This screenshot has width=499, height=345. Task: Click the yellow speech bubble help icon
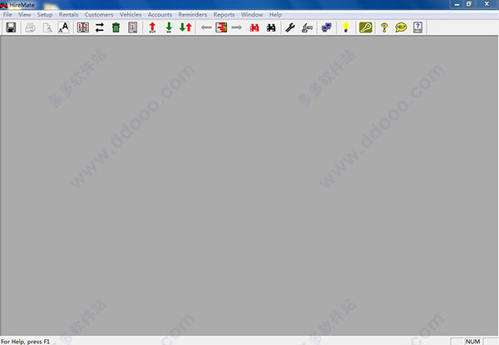coord(401,27)
